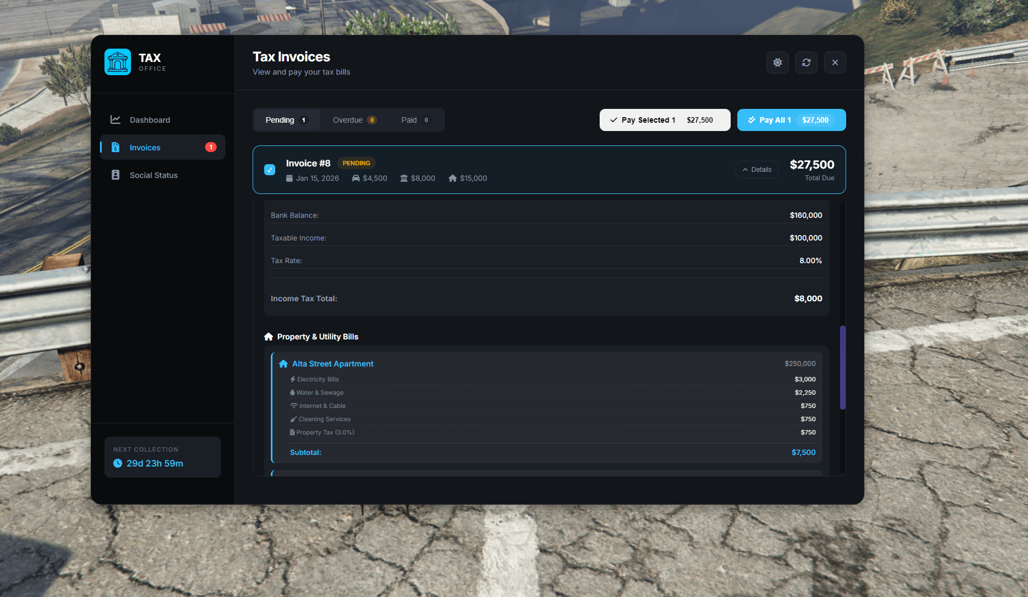Click the refresh invoices icon
This screenshot has width=1028, height=597.
(806, 62)
